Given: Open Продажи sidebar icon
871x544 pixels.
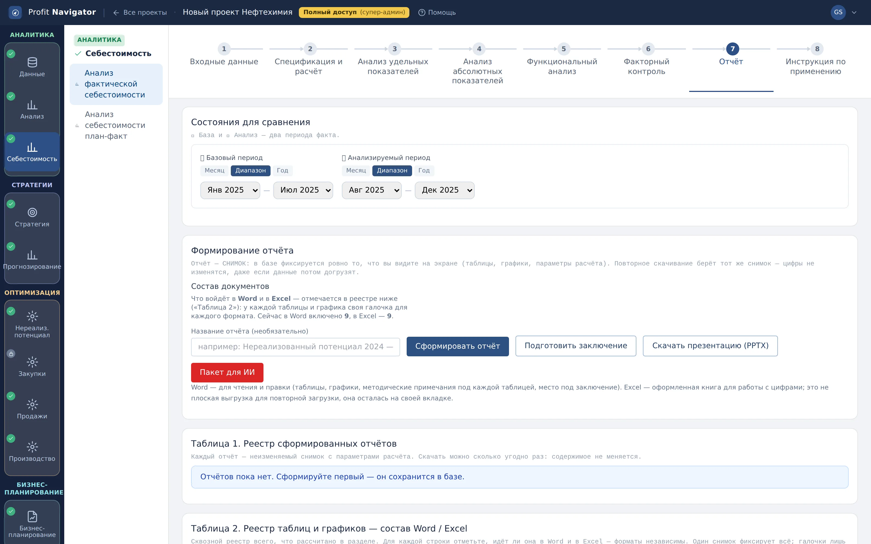Looking at the screenshot, I should 32,404.
